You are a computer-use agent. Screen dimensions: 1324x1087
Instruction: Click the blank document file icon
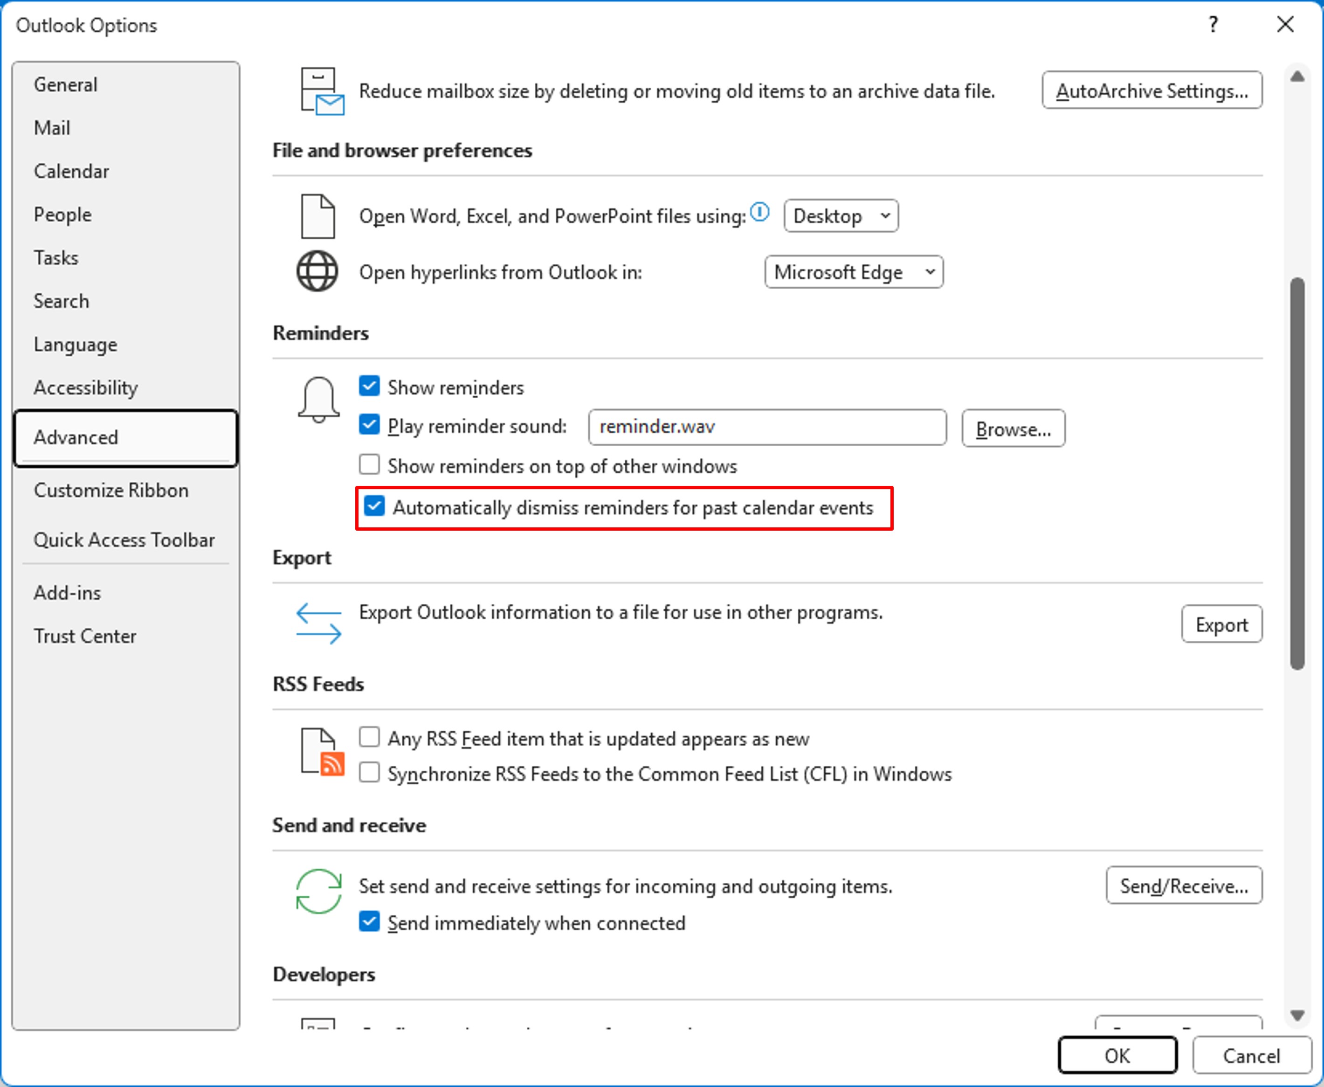pos(317,216)
